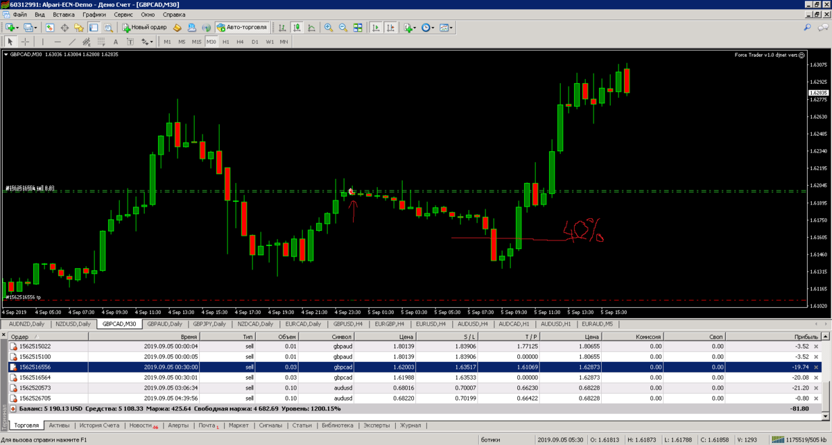Select the equidistant channel tool
This screenshot has height=445, width=832.
[x=87, y=42]
